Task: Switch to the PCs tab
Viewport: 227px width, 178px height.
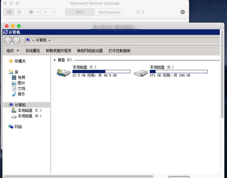Action: (x=80, y=12)
